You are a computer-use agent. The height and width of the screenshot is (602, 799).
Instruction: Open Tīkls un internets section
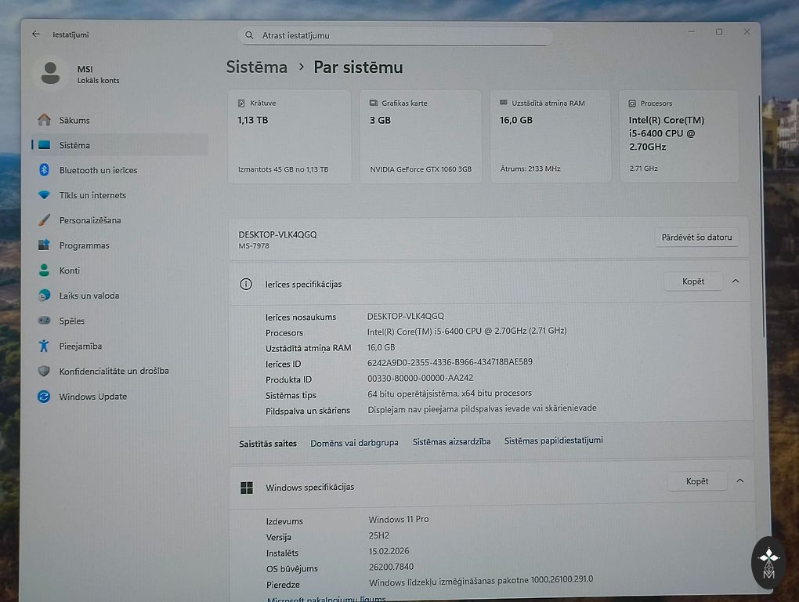(x=92, y=195)
